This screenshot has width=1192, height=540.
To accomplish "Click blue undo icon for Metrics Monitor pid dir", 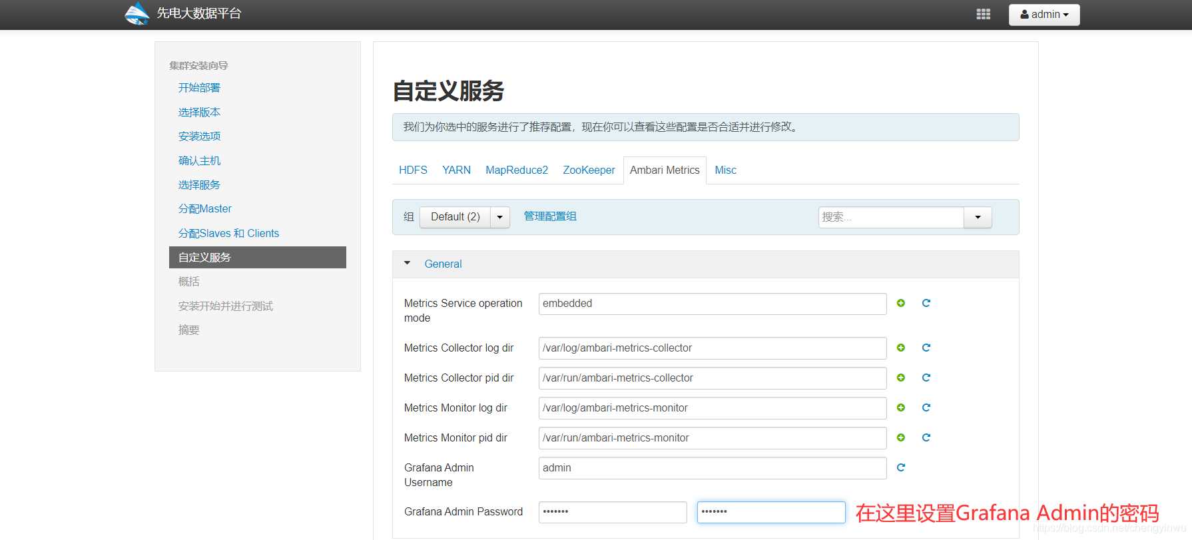I will point(926,437).
